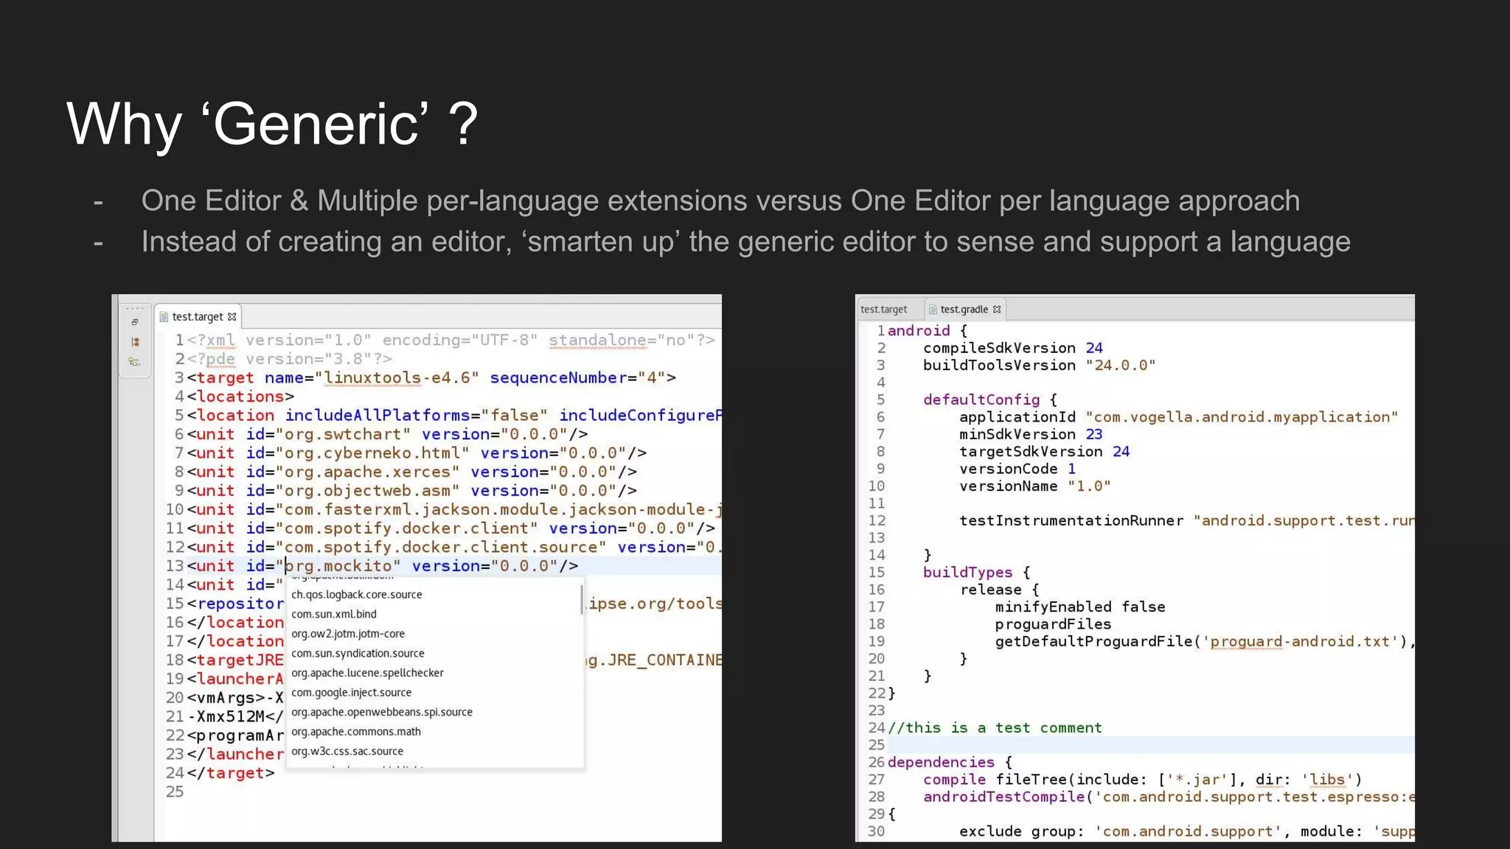Click proguardFiles on line 18
Image resolution: width=1510 pixels, height=849 pixels.
click(1053, 624)
